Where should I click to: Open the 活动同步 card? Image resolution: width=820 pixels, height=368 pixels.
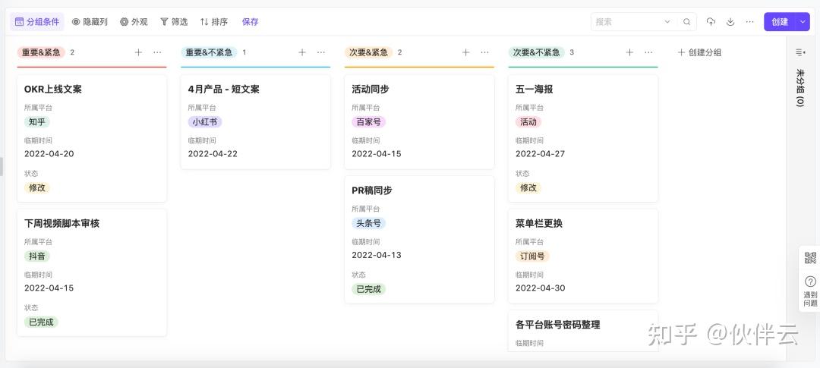(419, 122)
